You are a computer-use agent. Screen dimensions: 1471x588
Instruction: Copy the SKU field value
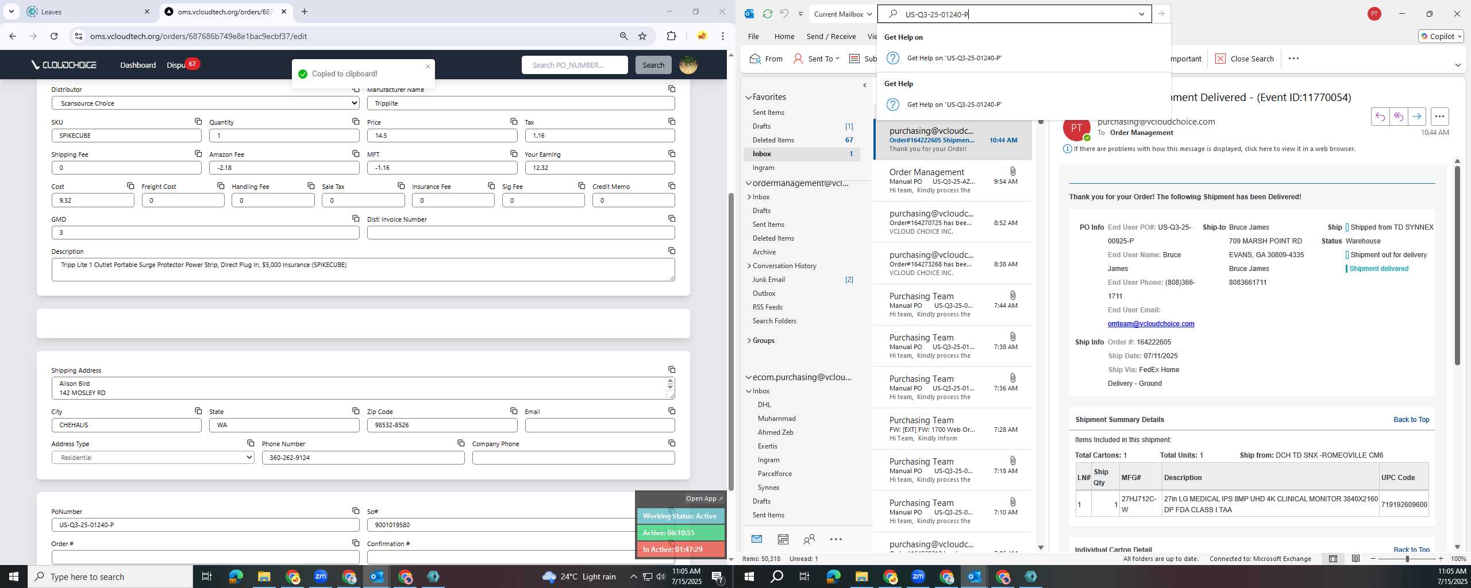(x=198, y=121)
